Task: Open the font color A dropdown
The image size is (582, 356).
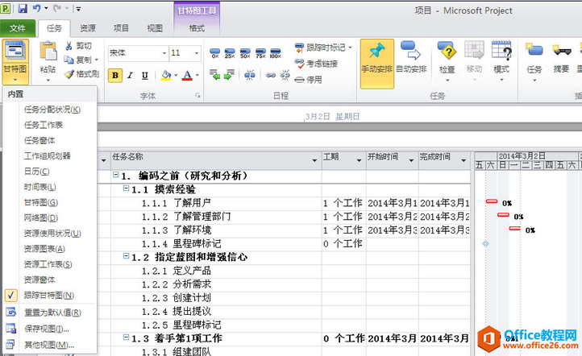Action: point(197,75)
